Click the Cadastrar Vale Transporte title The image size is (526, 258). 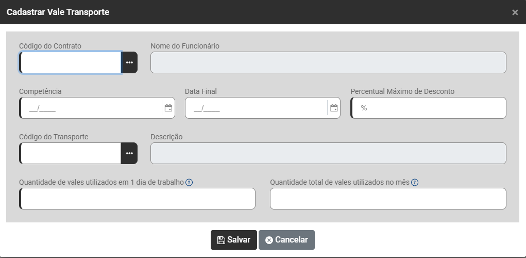[x=58, y=12]
